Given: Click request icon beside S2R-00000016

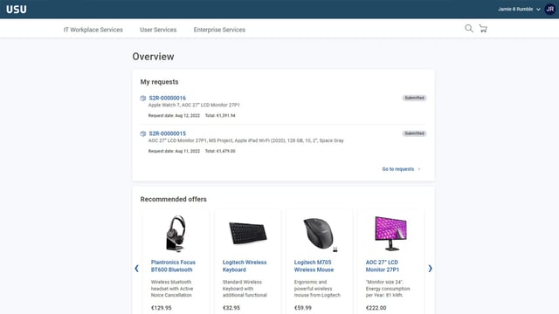Looking at the screenshot, I should (143, 98).
